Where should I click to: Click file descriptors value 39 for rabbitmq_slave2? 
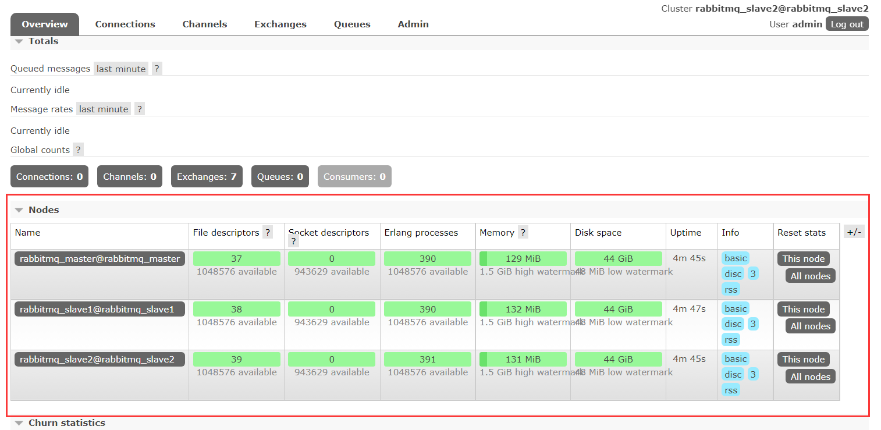pos(237,360)
